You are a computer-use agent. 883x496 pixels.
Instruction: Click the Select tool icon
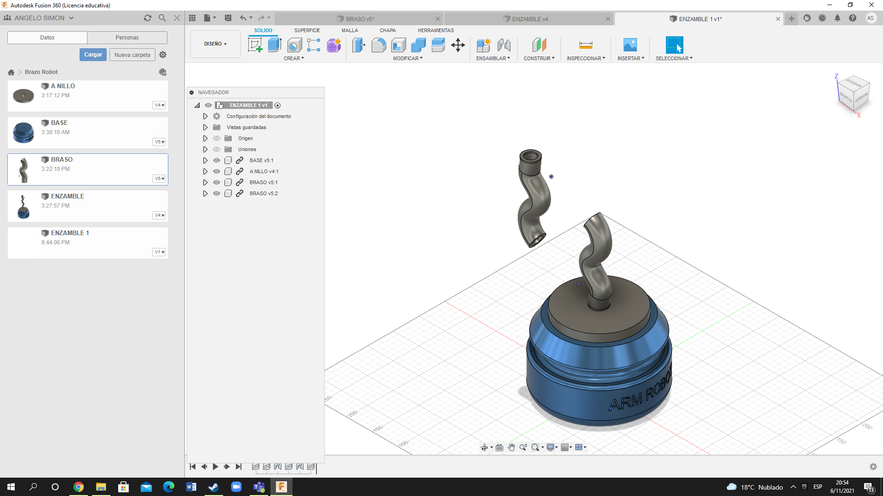[674, 45]
